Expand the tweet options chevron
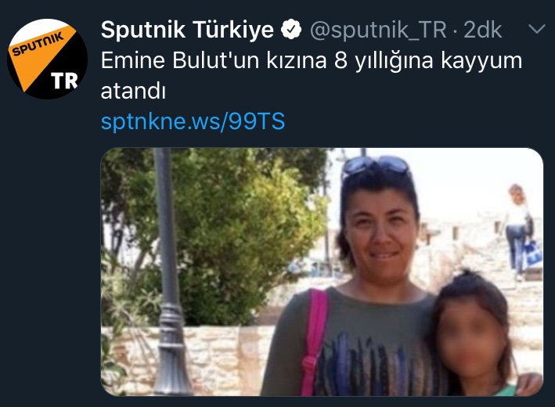 [x=536, y=29]
